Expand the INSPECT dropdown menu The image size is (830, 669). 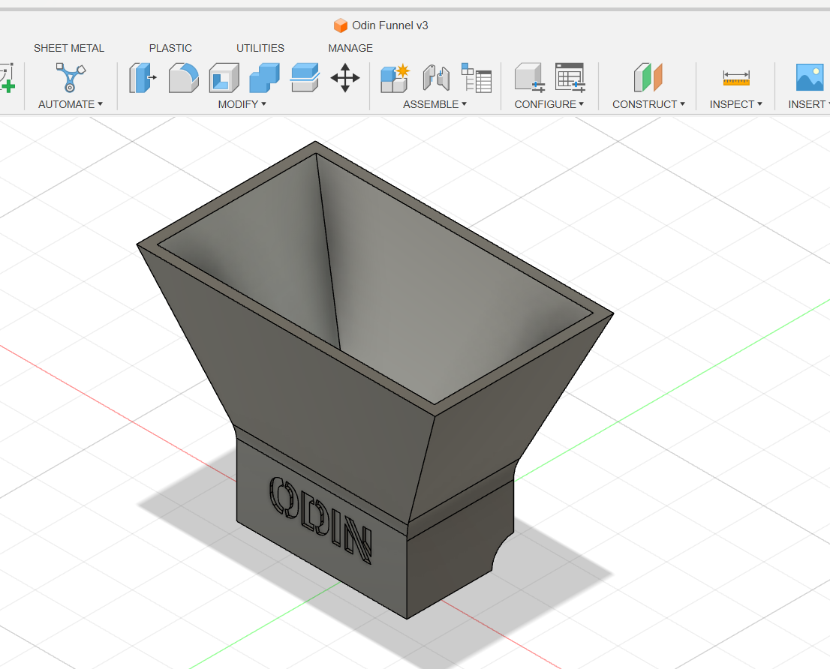735,104
